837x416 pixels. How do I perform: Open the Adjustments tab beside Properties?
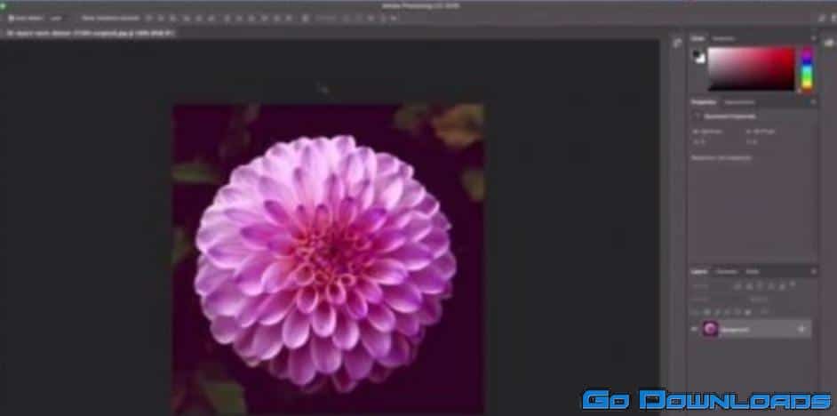tap(739, 102)
